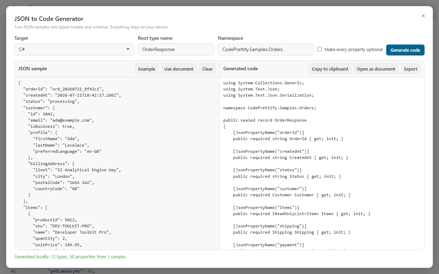
Task: Edit the Namespace input field
Action: 266,49
